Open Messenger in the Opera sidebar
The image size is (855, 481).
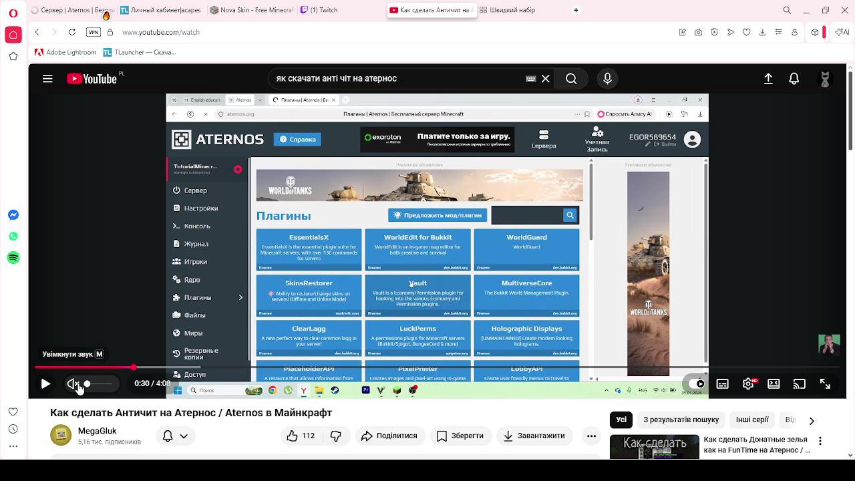(x=13, y=215)
